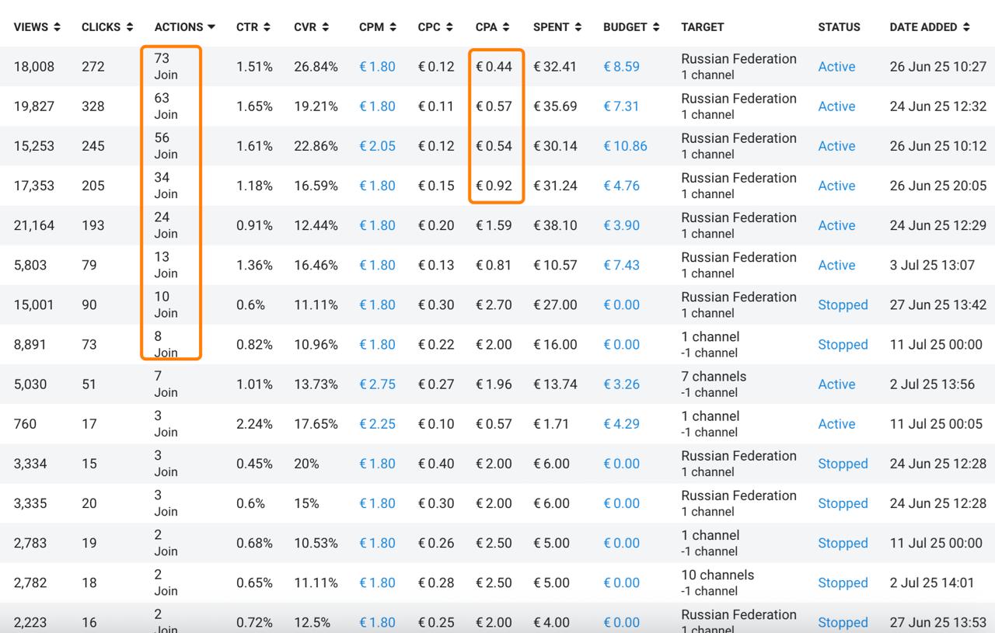Sort by CTR using its sort arrows
This screenshot has width=995, height=633.
267,27
